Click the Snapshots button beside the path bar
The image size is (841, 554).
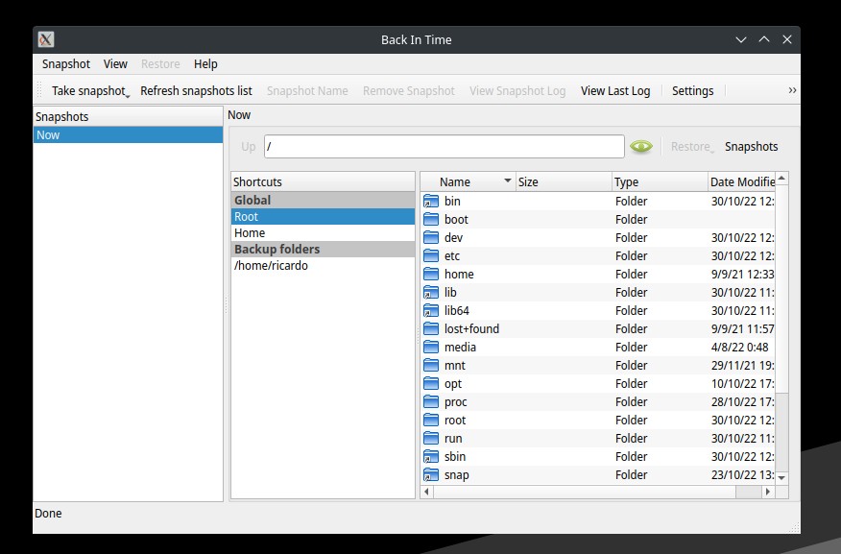(x=751, y=146)
